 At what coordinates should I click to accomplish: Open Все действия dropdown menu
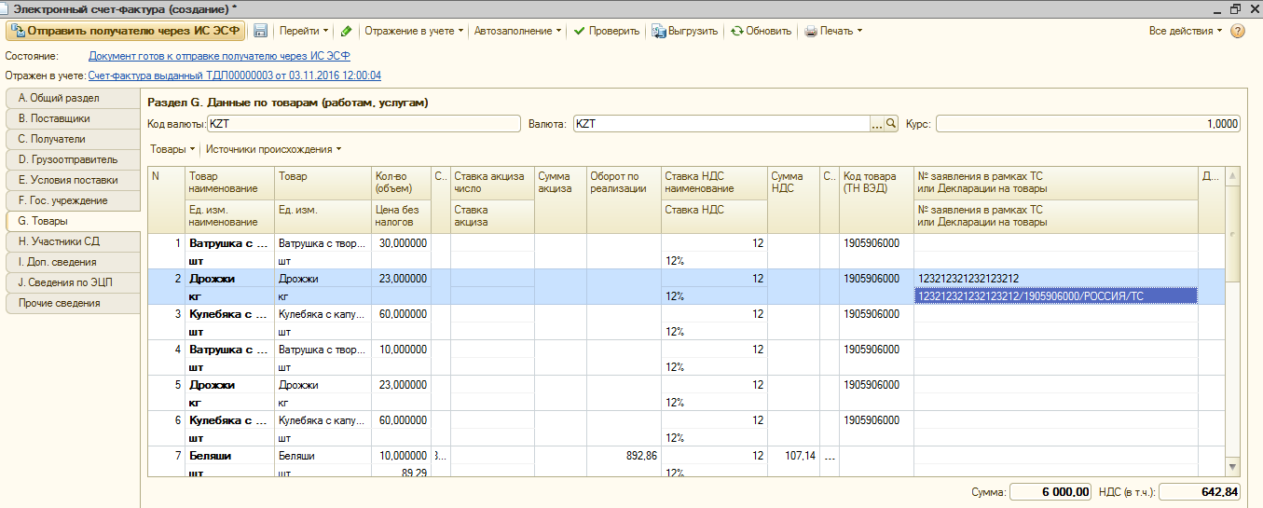coord(1186,31)
